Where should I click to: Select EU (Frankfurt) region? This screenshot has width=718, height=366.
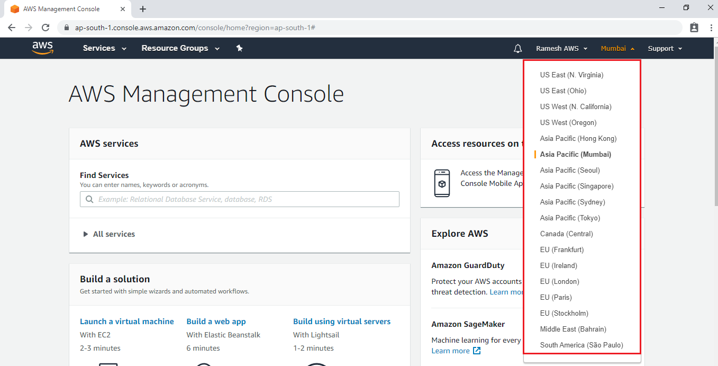click(562, 249)
